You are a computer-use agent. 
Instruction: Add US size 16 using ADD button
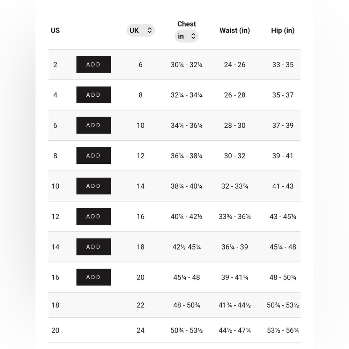point(94,277)
